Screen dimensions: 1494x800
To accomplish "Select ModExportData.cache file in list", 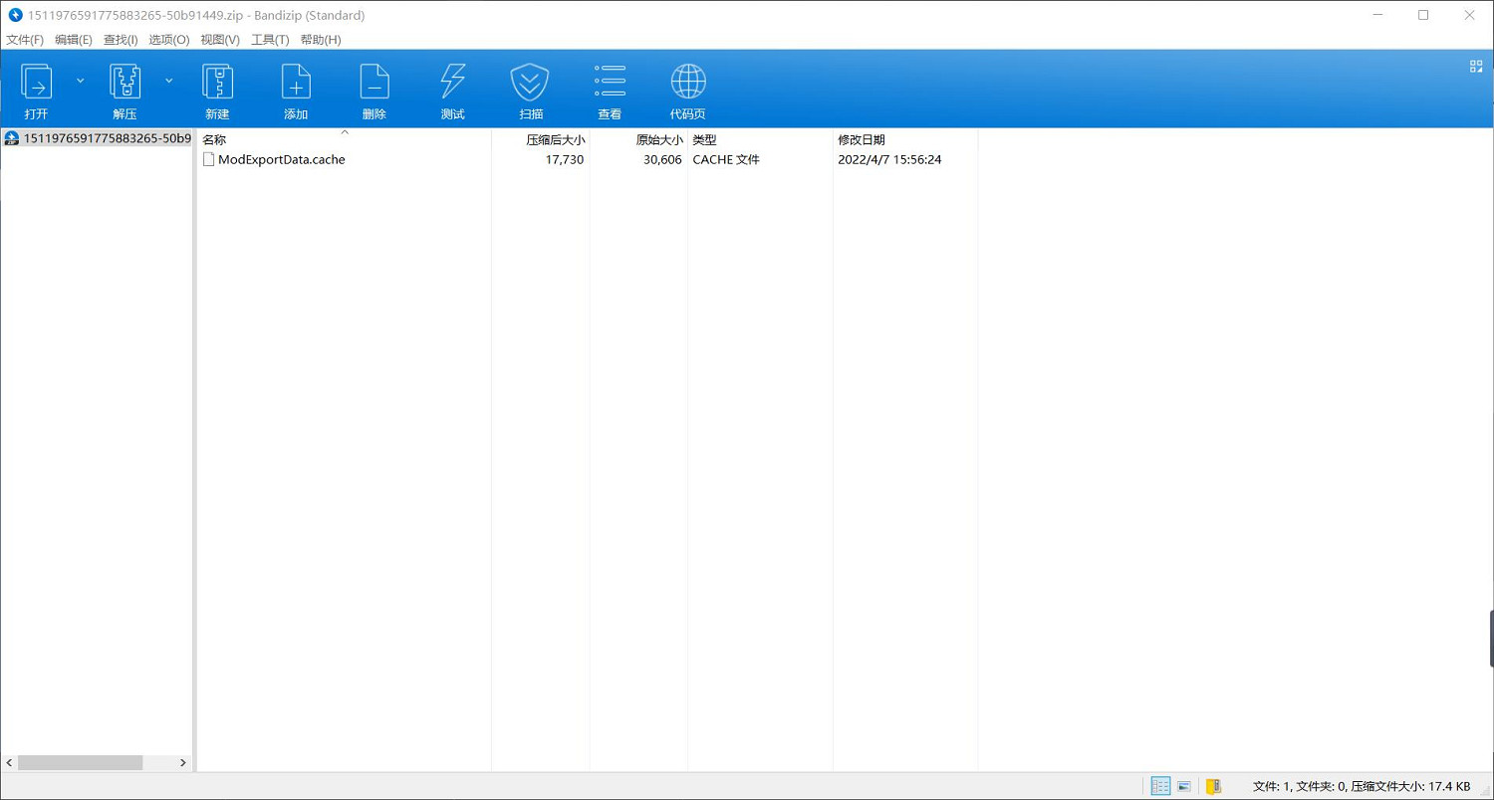I will [x=281, y=159].
